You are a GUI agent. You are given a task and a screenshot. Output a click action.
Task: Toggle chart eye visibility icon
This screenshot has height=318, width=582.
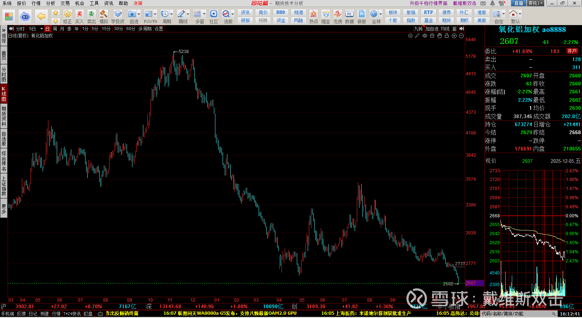point(425,36)
